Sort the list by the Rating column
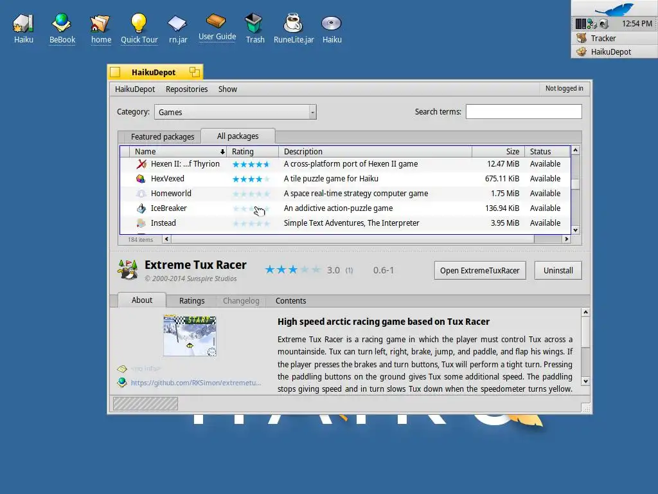 point(253,152)
